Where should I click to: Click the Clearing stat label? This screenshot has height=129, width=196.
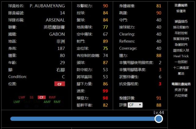point(127,34)
